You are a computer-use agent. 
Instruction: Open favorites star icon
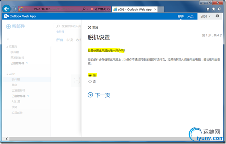[214, 9]
